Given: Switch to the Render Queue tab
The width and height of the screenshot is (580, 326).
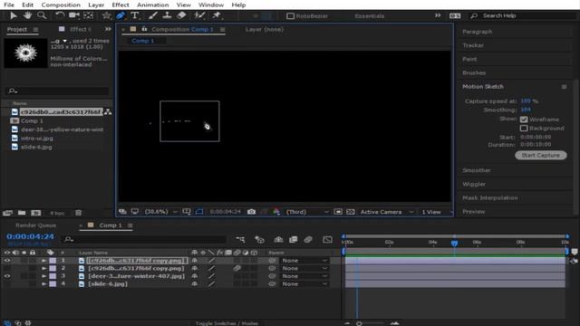Looking at the screenshot, I should (36, 225).
